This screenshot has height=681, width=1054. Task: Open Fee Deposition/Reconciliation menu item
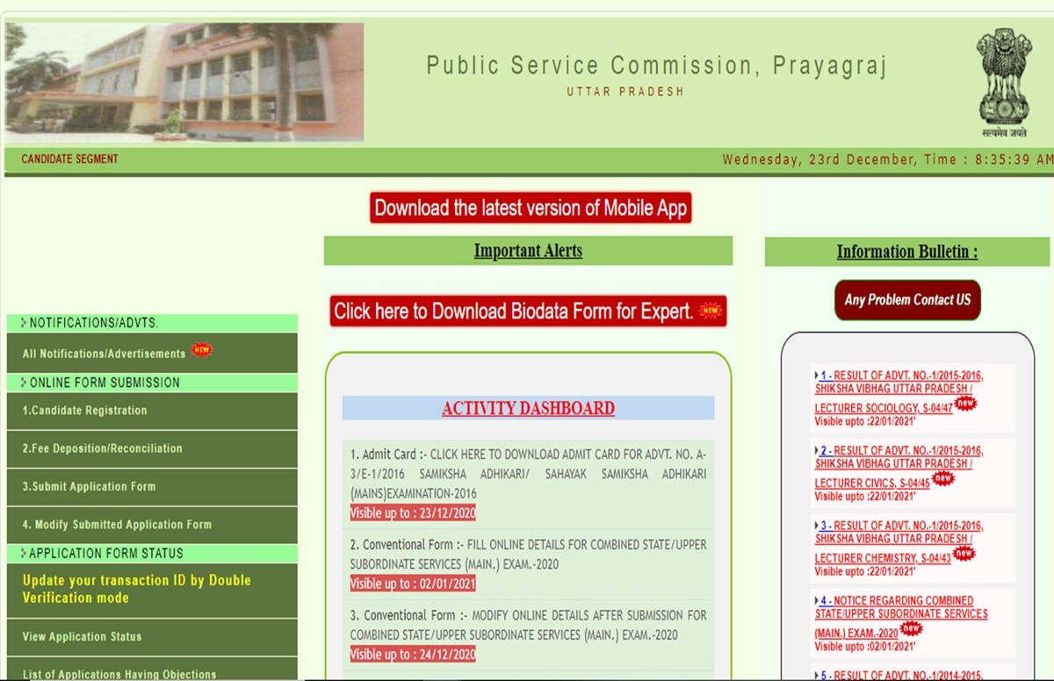[x=103, y=448]
